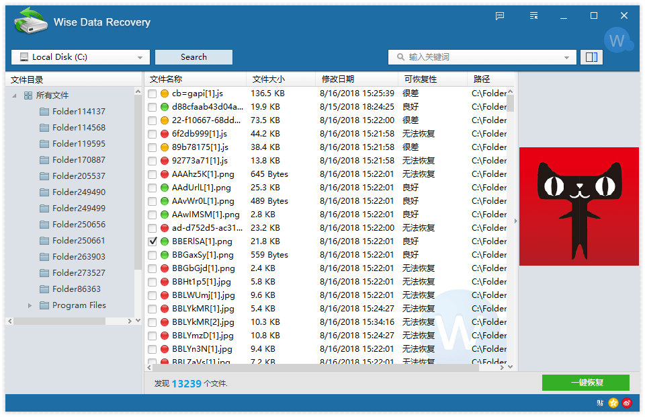645x417 pixels.
Task: Select the Folder86363 folder
Action: pos(70,289)
